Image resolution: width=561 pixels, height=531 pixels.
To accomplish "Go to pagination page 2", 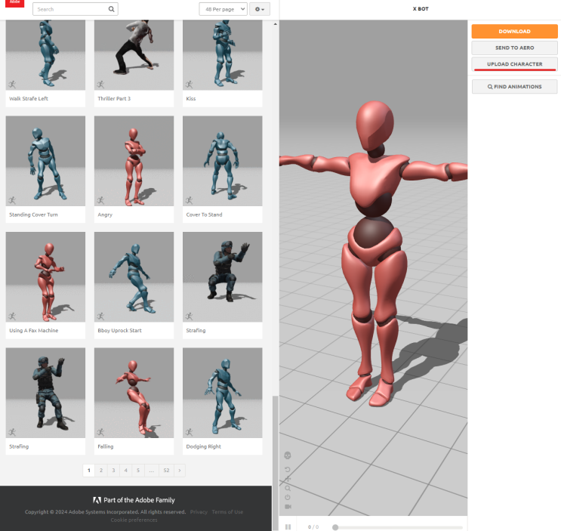I will pos(101,470).
